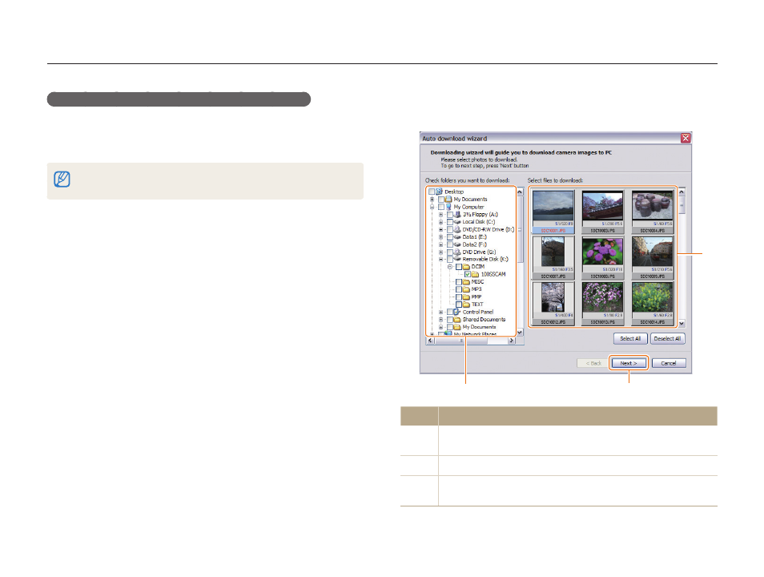
Task: Click the Local Disk (C:) drive icon
Action: (x=457, y=222)
